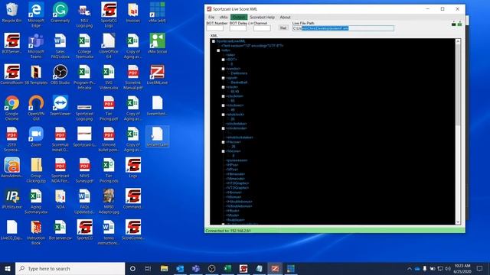Open the Scorebot Help menu
Screen dimensions: 490x275
point(262,17)
